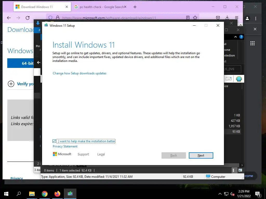Image resolution: width=266 pixels, height=199 pixels.
Task: Toggle Firefox reader view icon
Action: click(188, 18)
